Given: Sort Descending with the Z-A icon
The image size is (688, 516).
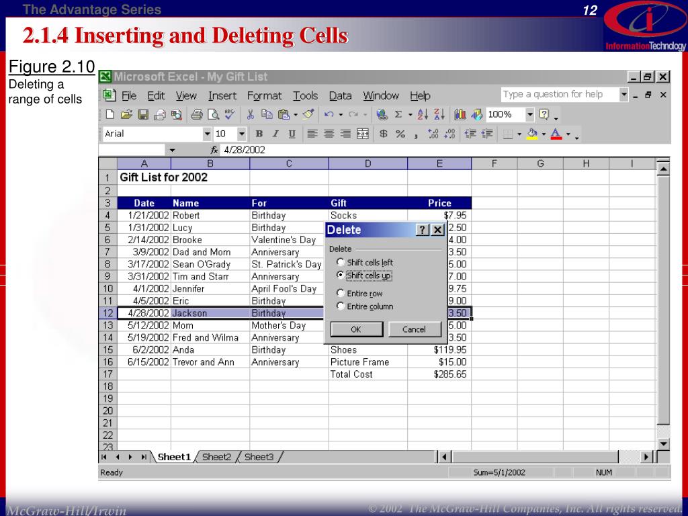Looking at the screenshot, I should [439, 114].
